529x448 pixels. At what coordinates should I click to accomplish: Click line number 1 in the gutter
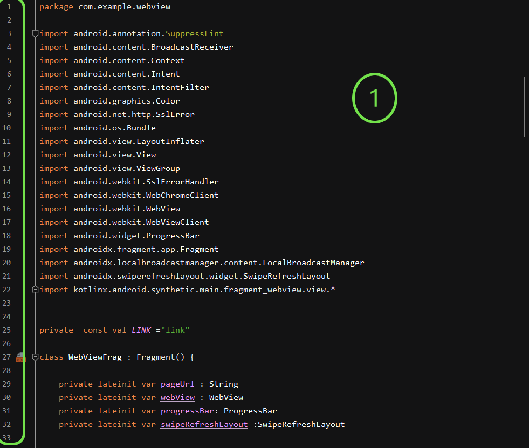[x=9, y=7]
